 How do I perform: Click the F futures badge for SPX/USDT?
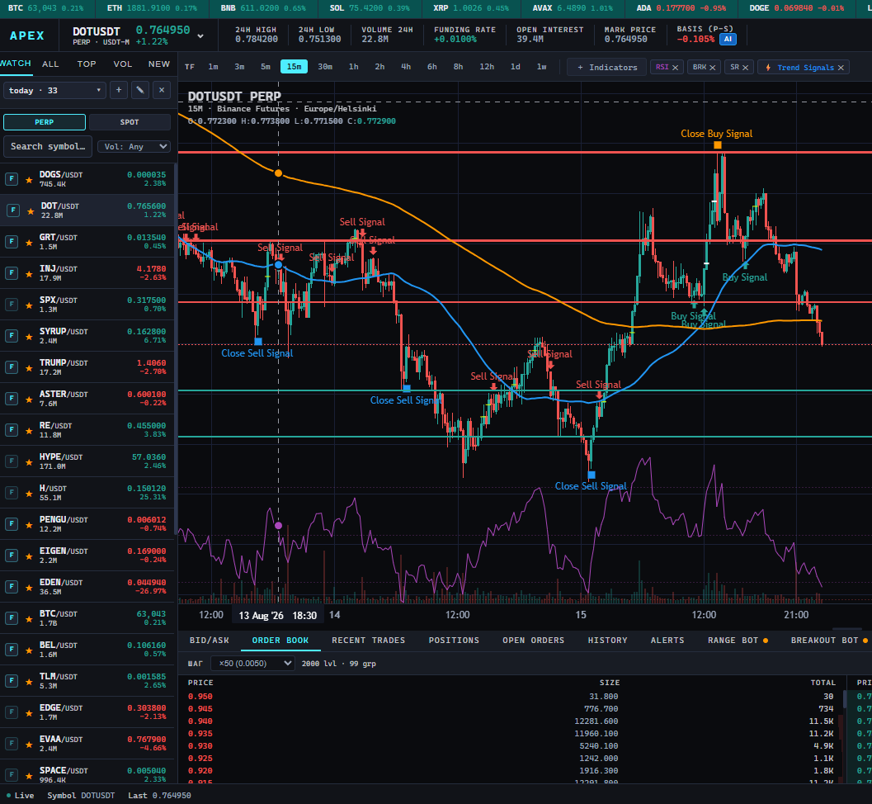click(x=11, y=305)
